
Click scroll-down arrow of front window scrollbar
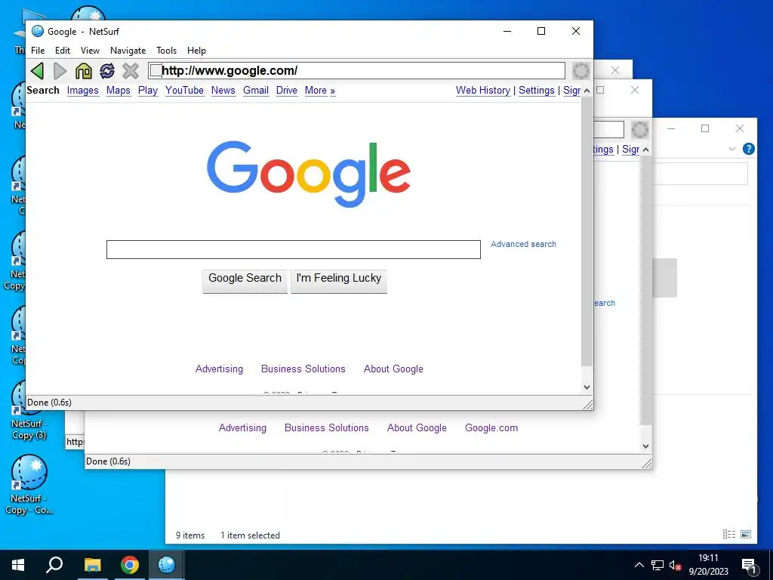pos(587,387)
